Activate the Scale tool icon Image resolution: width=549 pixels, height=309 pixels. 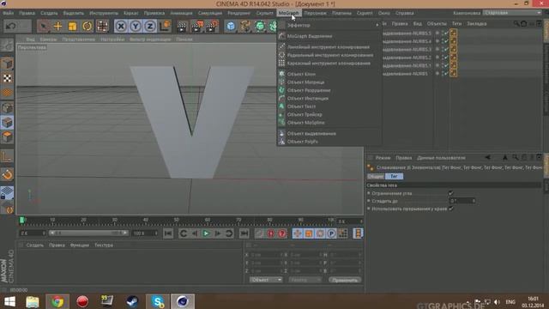point(72,27)
